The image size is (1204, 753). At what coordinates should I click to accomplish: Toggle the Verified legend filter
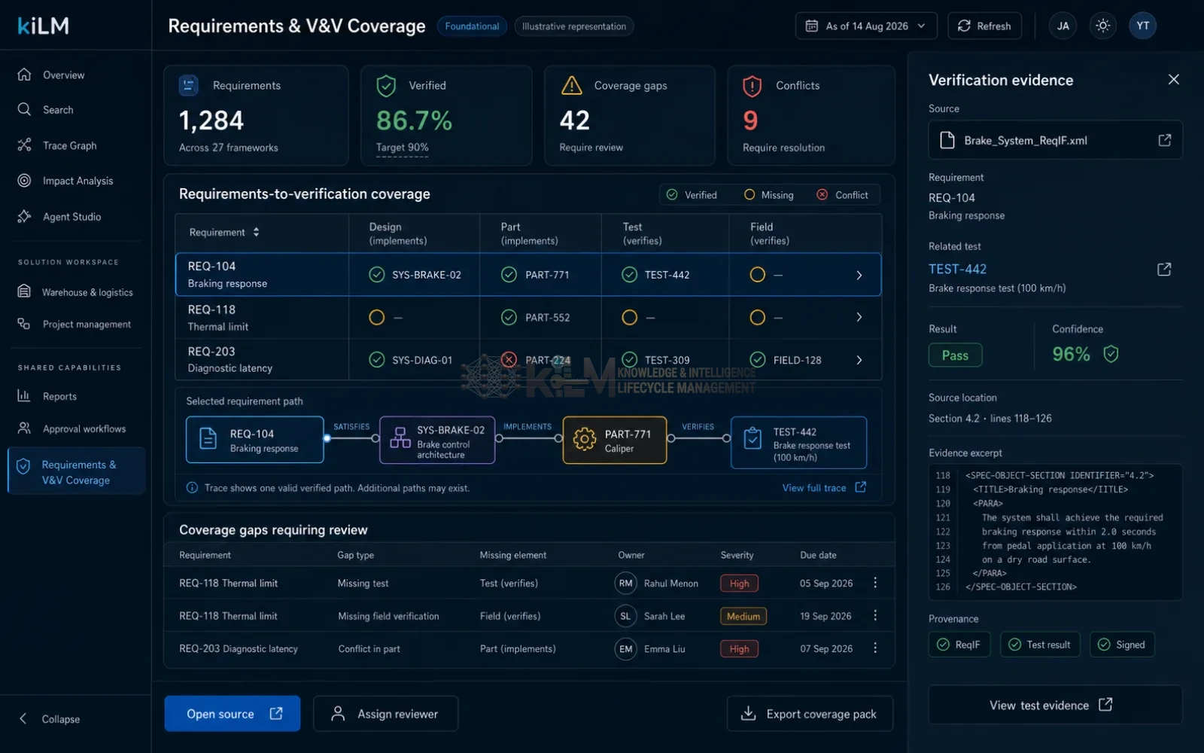click(692, 195)
